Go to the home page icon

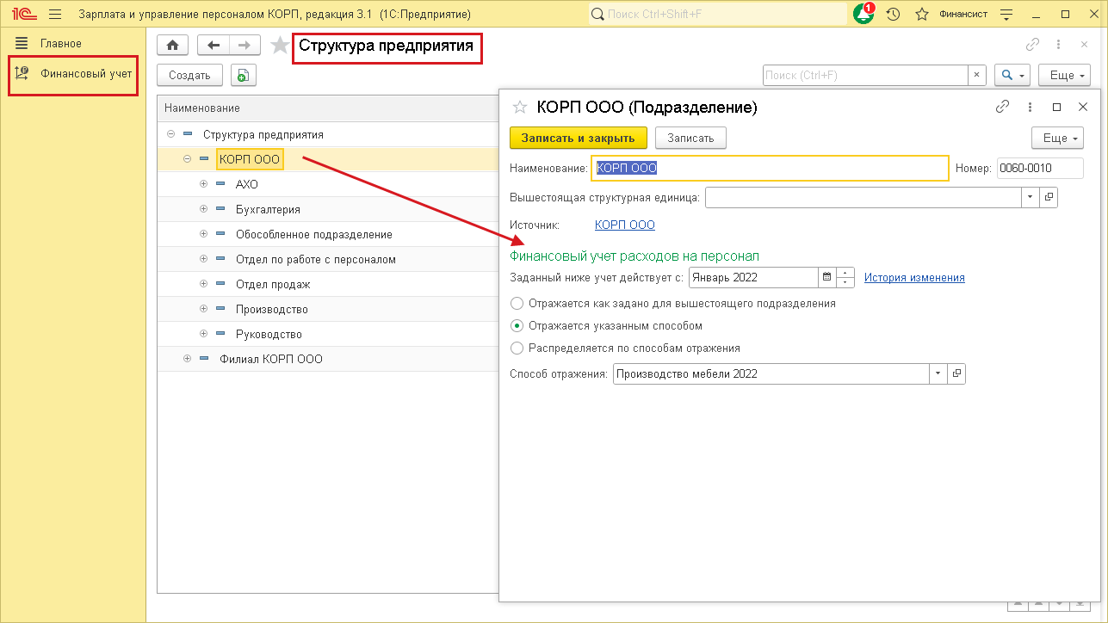[x=172, y=46]
